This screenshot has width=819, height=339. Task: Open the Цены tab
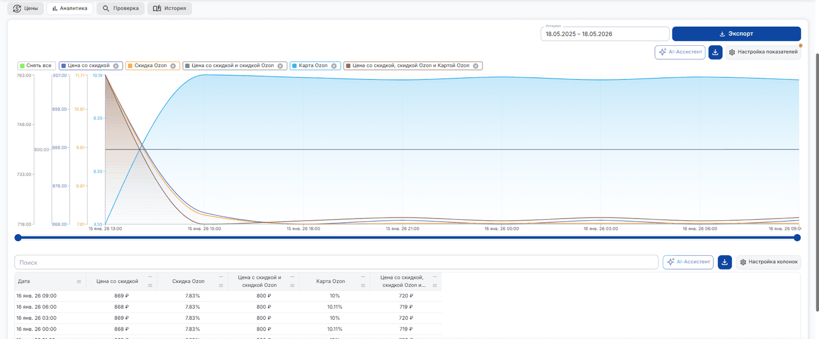point(25,9)
